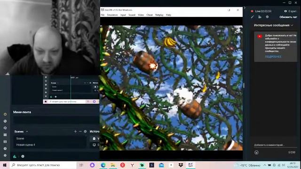This screenshot has width=301, height=169.
Task: Select the display capture source monitor icon
Action: pyautogui.click(x=94, y=145)
